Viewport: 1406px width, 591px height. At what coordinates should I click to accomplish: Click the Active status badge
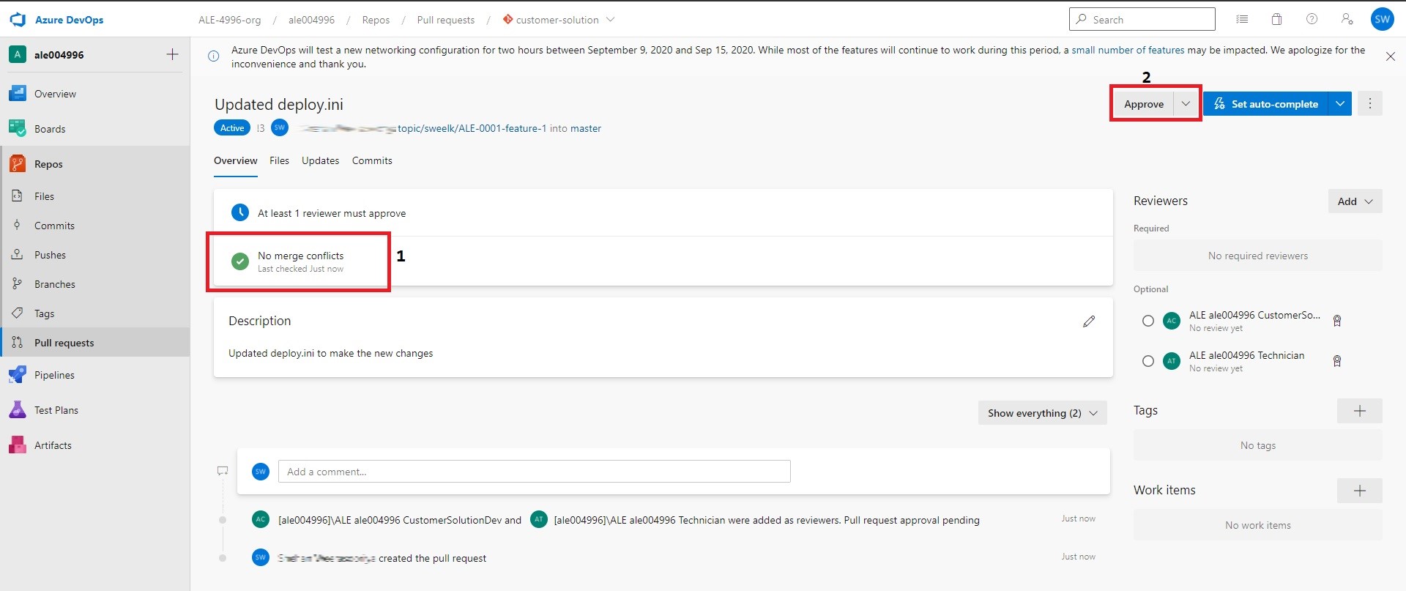pyautogui.click(x=232, y=127)
